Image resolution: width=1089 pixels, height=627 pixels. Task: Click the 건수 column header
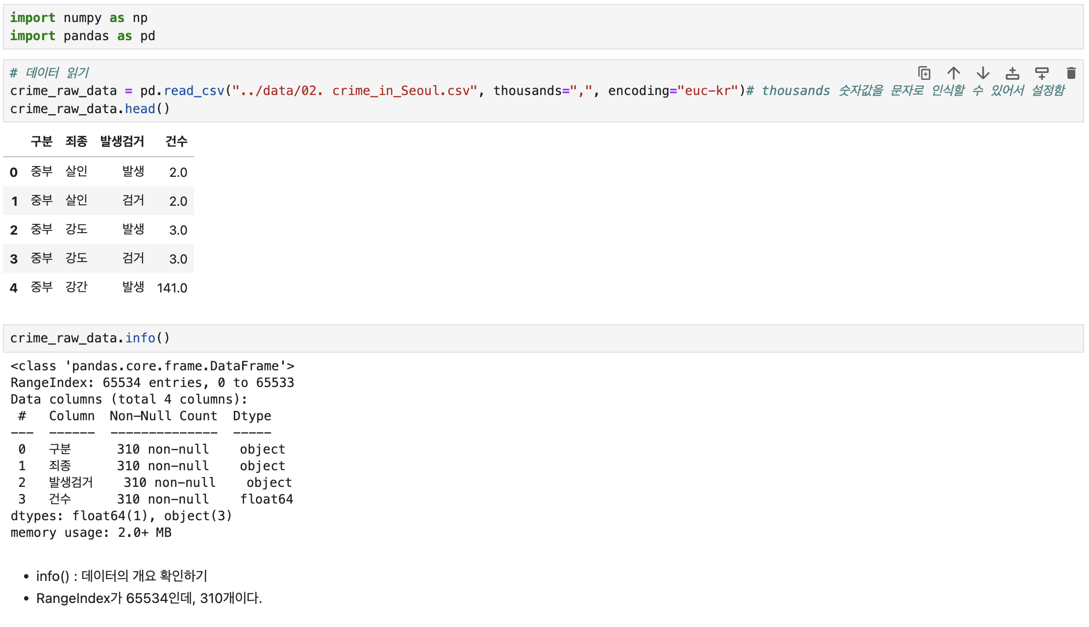[x=176, y=142]
